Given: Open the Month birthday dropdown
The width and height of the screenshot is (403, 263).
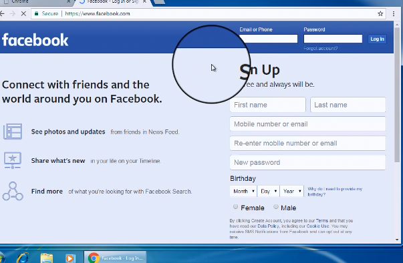Looking at the screenshot, I should pos(243,191).
